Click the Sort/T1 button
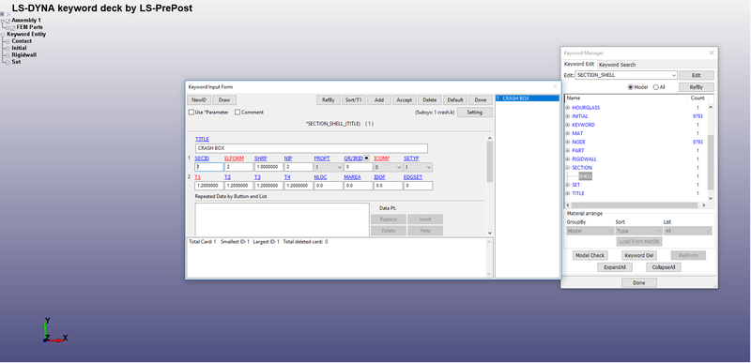 point(354,100)
